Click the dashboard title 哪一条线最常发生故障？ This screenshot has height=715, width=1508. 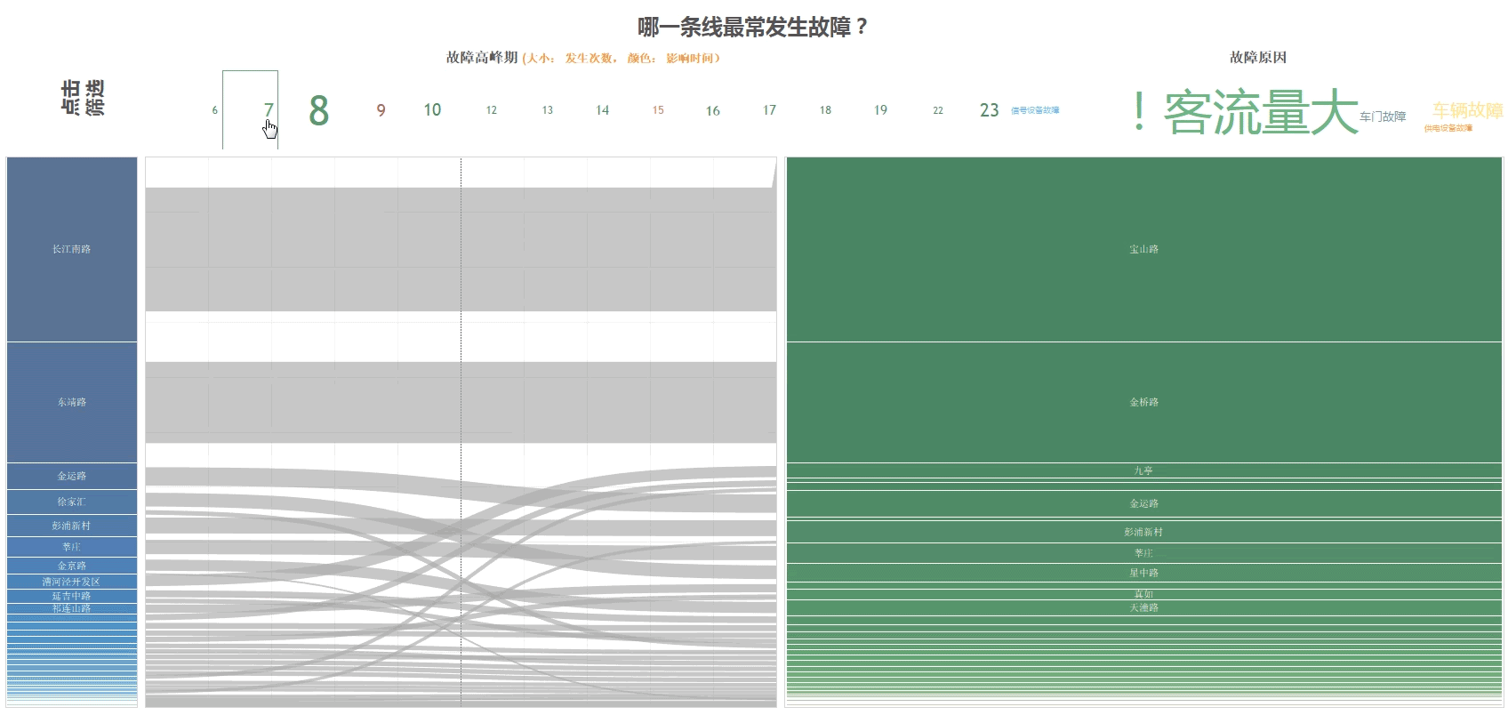coord(752,28)
